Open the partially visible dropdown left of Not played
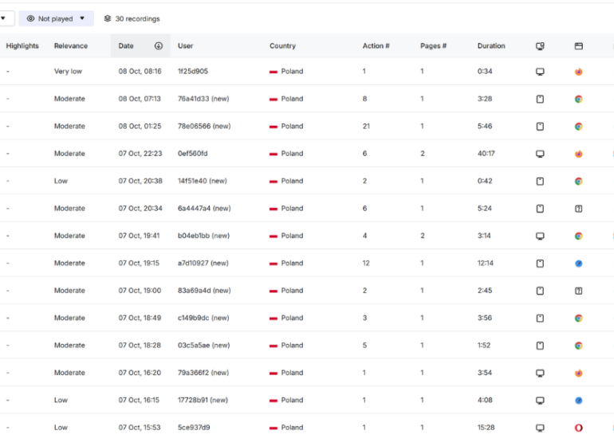 [x=3, y=18]
